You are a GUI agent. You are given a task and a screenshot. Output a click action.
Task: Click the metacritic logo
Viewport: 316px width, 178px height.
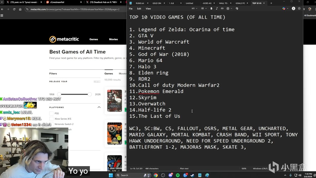click(64, 39)
